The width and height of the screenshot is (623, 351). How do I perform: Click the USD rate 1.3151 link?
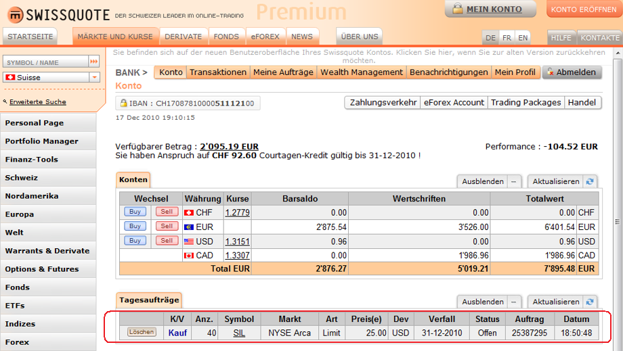(238, 241)
